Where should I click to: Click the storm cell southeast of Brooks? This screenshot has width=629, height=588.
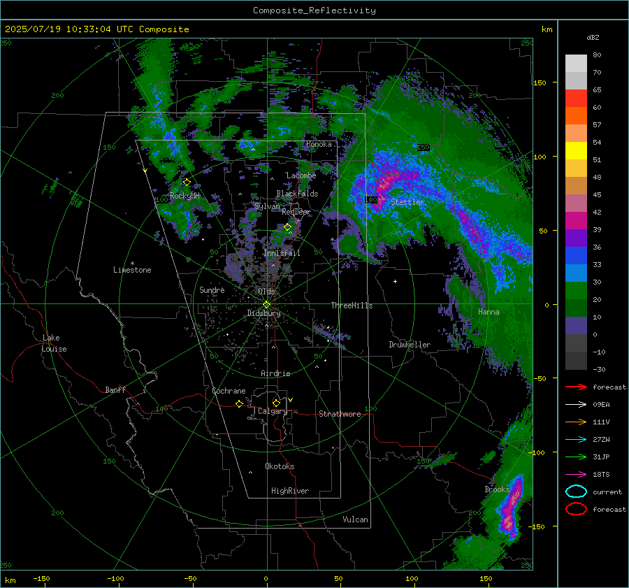[510, 508]
